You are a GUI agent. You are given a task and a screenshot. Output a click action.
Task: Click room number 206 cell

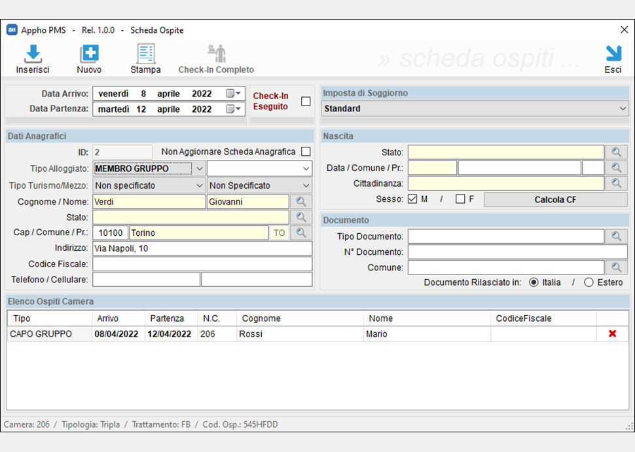point(217,334)
